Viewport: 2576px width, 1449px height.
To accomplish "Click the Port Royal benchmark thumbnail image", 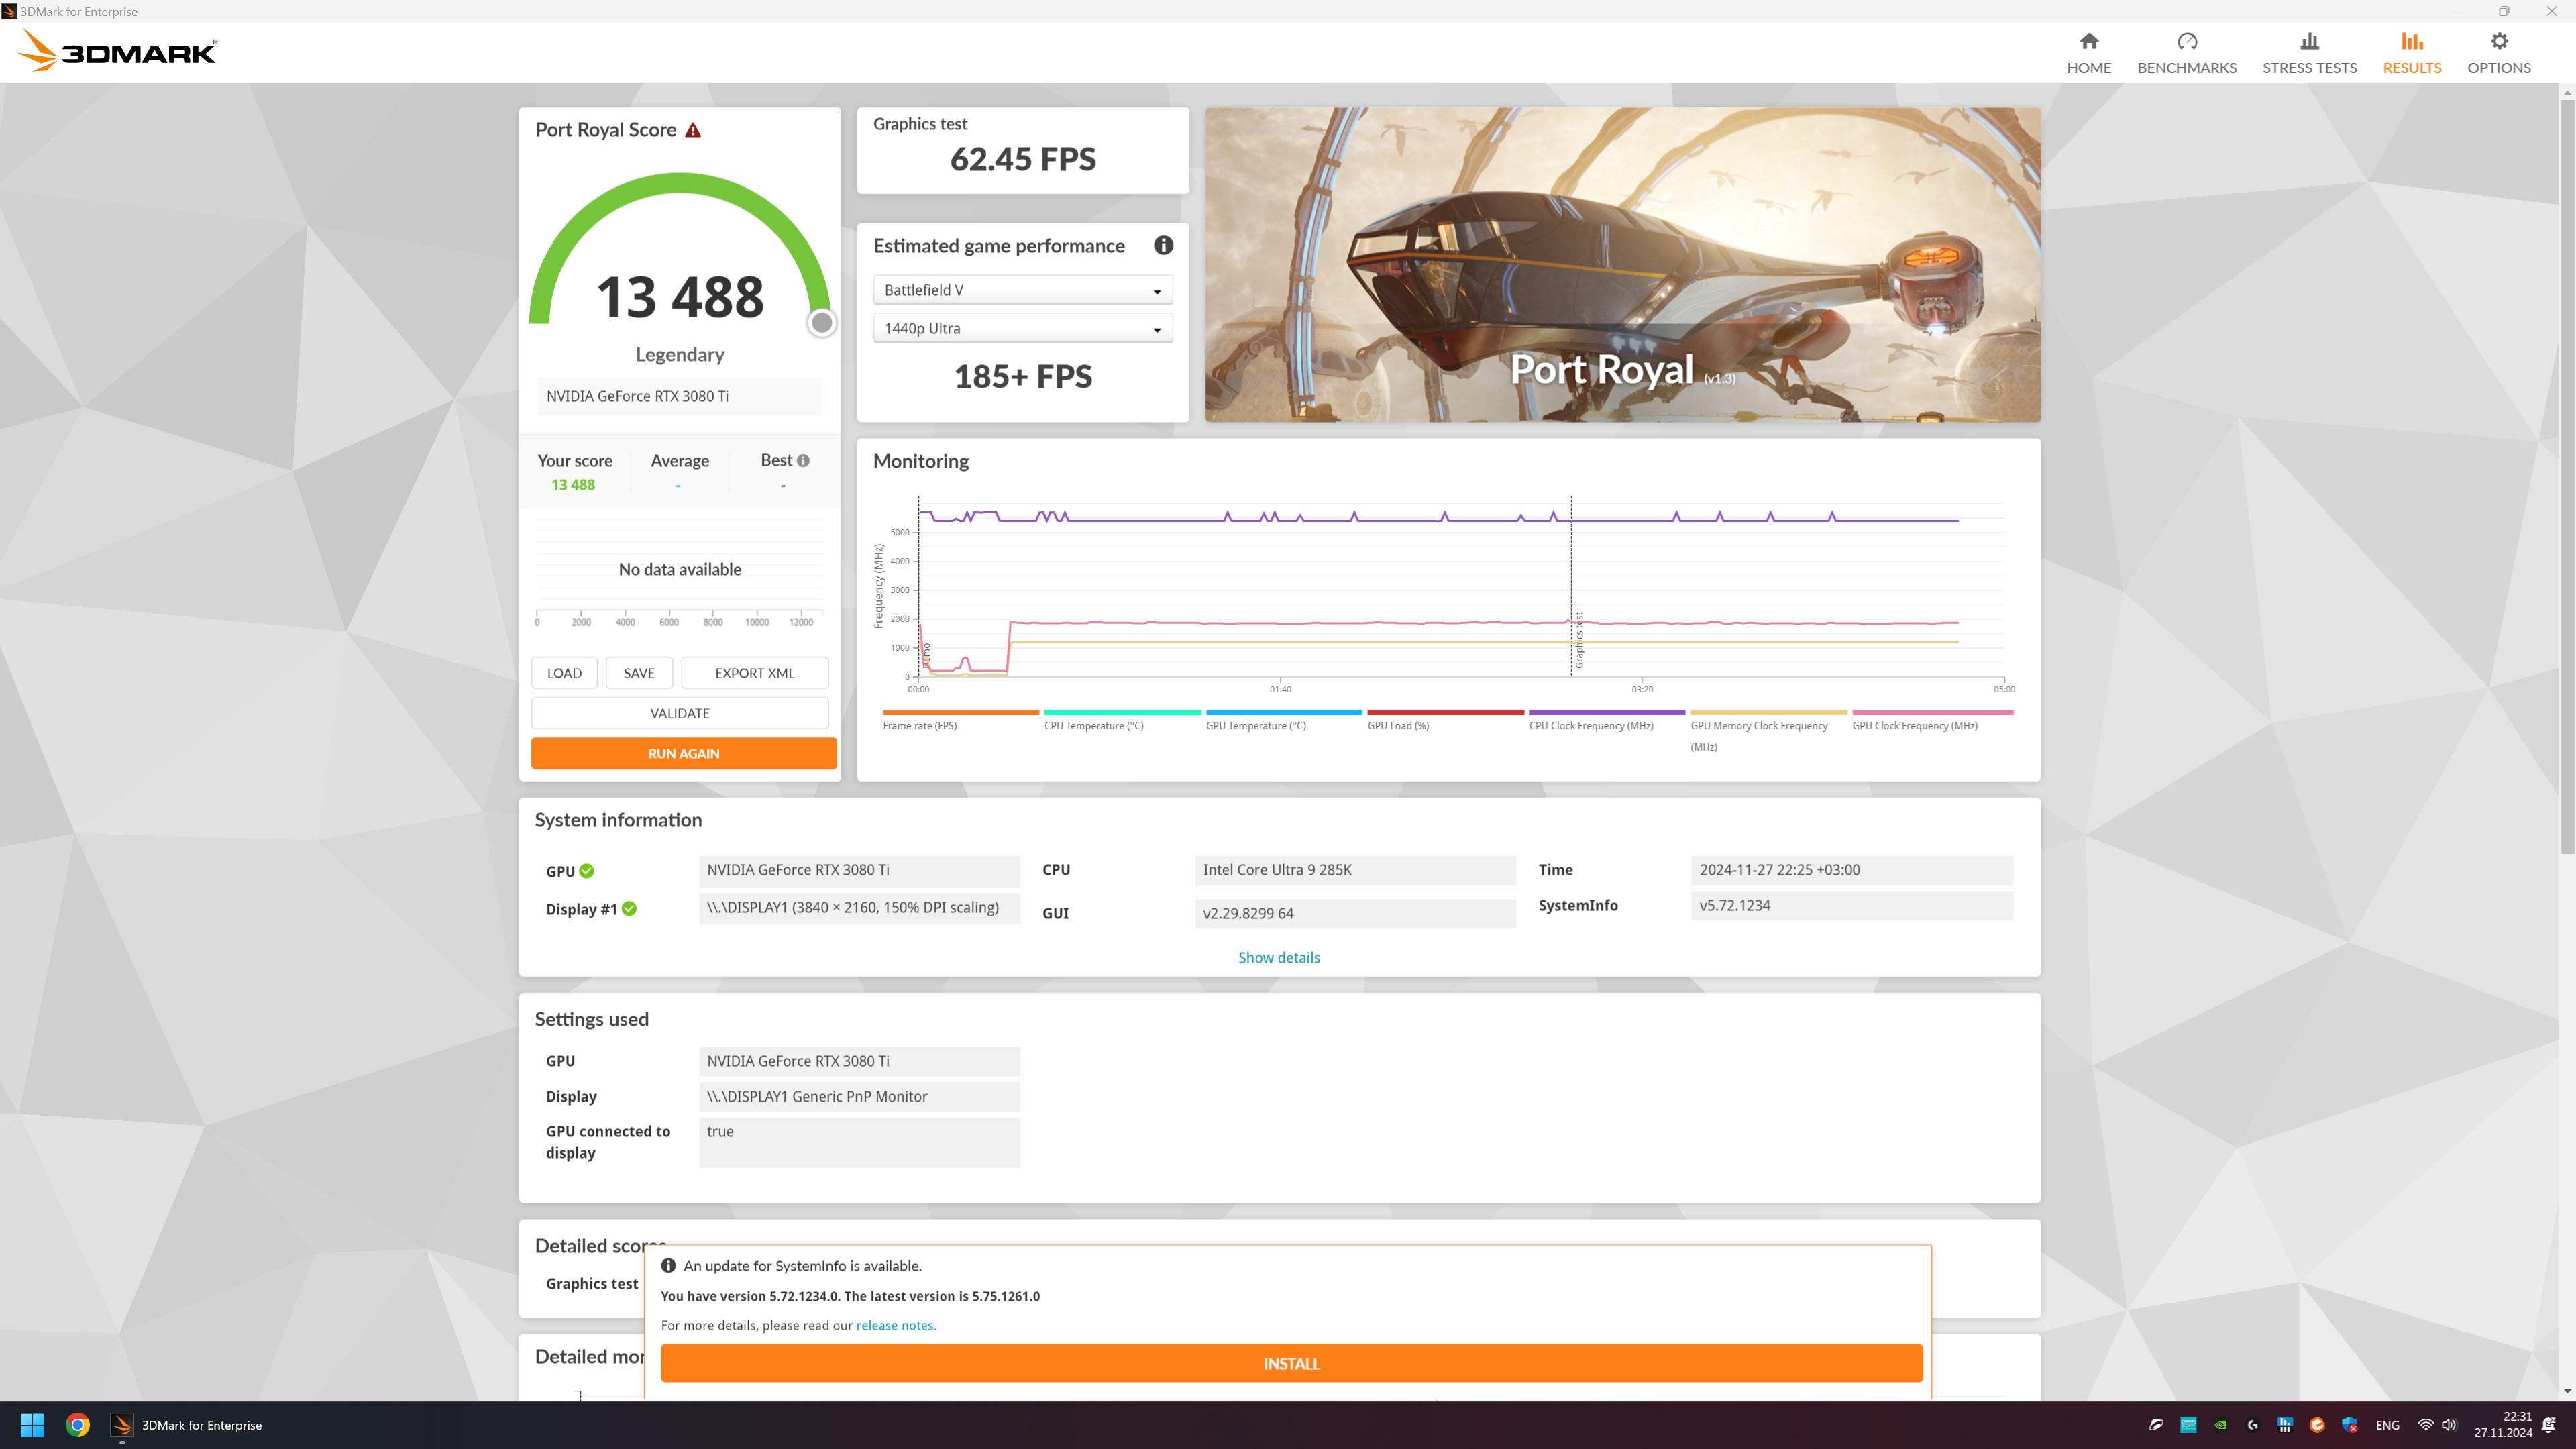I will [x=1622, y=264].
